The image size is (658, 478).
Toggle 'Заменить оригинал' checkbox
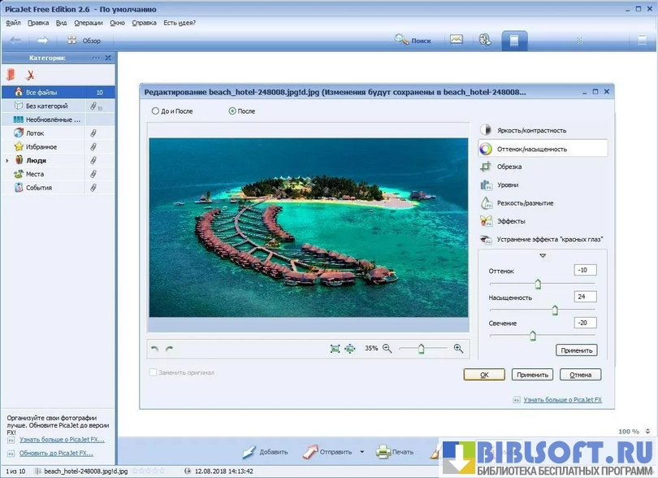coord(153,372)
